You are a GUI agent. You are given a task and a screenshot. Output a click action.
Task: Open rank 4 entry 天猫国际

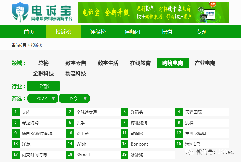(202, 112)
